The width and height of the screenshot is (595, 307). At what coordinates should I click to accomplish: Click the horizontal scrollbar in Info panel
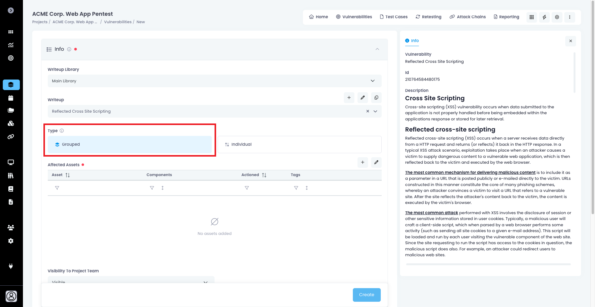click(488, 264)
